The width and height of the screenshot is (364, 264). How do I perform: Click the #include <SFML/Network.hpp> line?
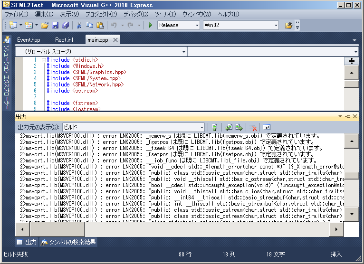[x=85, y=85]
